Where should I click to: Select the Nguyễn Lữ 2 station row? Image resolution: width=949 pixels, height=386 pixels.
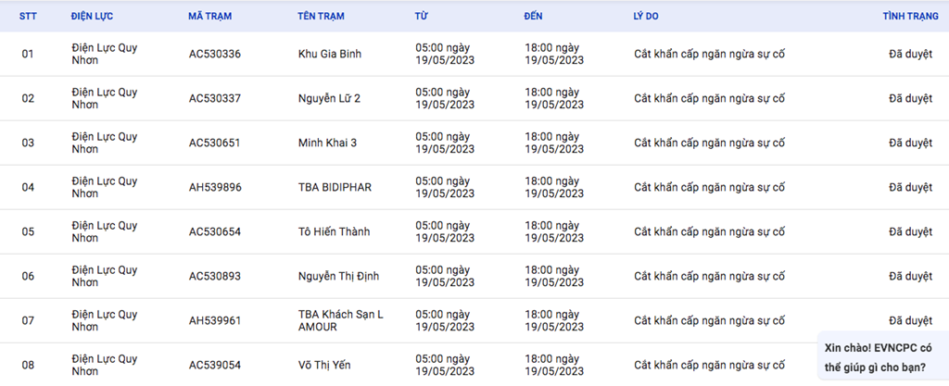coord(474,98)
